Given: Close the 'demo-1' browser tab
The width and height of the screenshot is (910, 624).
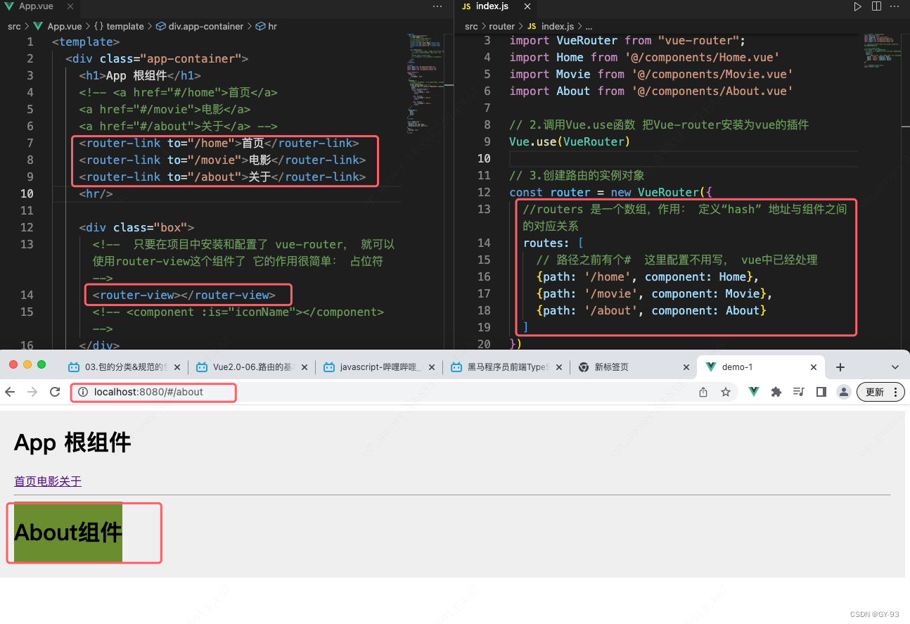Looking at the screenshot, I should tap(814, 367).
